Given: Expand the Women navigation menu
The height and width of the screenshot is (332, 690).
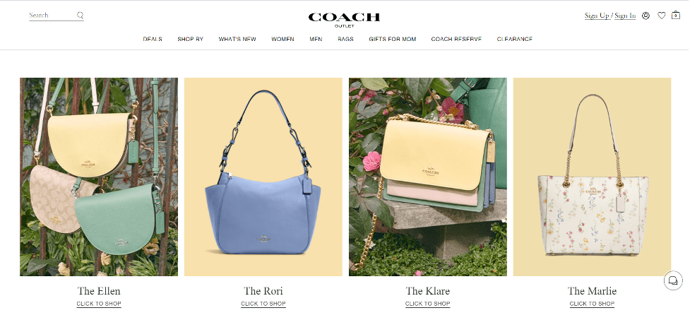Looking at the screenshot, I should coord(282,39).
